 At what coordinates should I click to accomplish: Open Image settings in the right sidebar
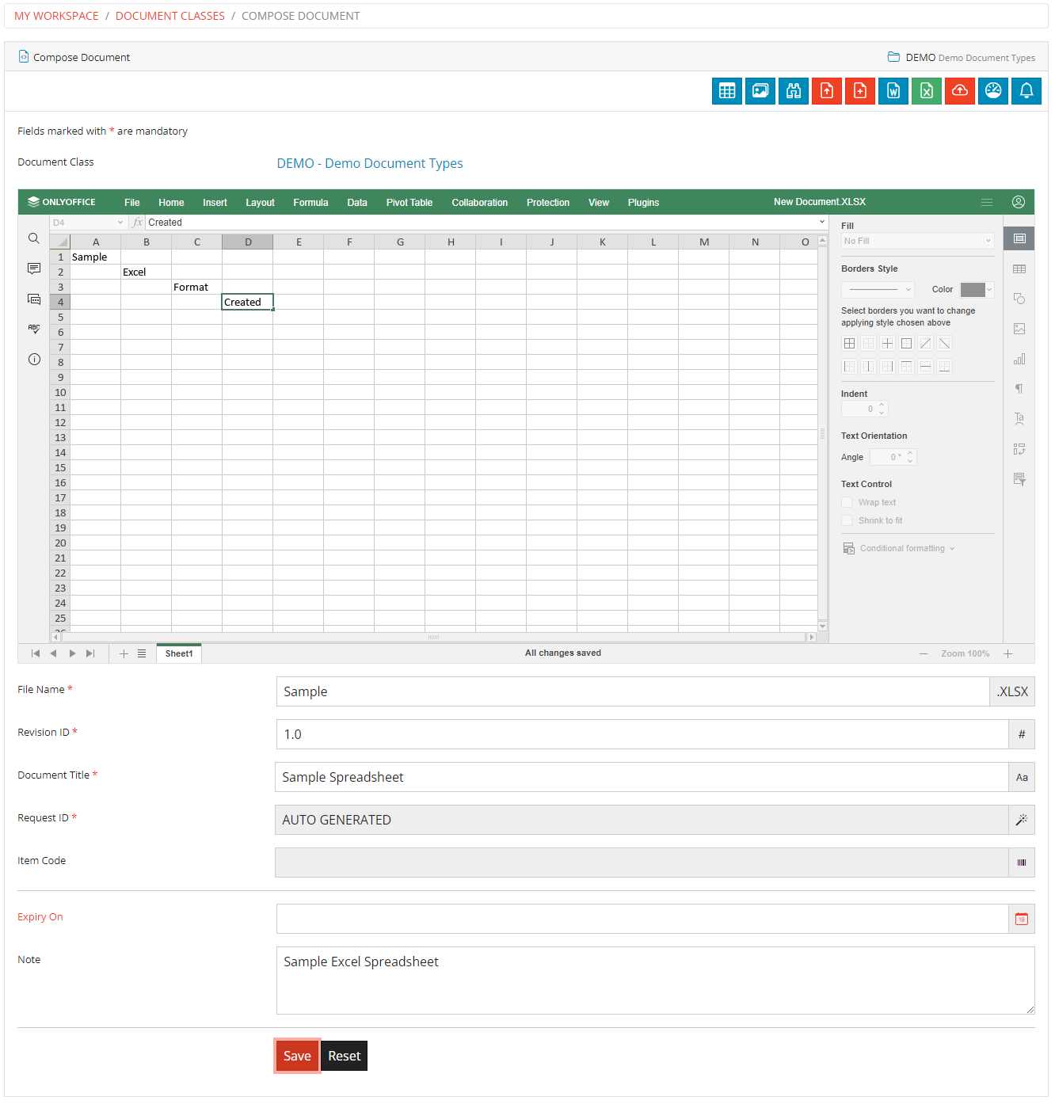[1019, 329]
